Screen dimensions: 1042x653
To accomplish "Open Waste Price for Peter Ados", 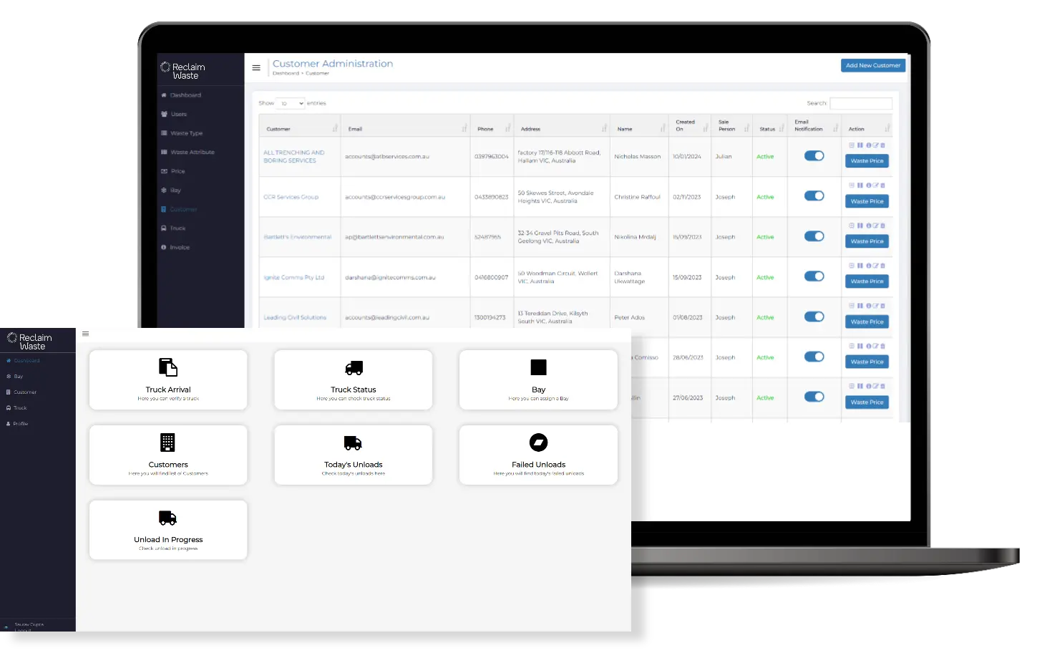I will pos(867,322).
